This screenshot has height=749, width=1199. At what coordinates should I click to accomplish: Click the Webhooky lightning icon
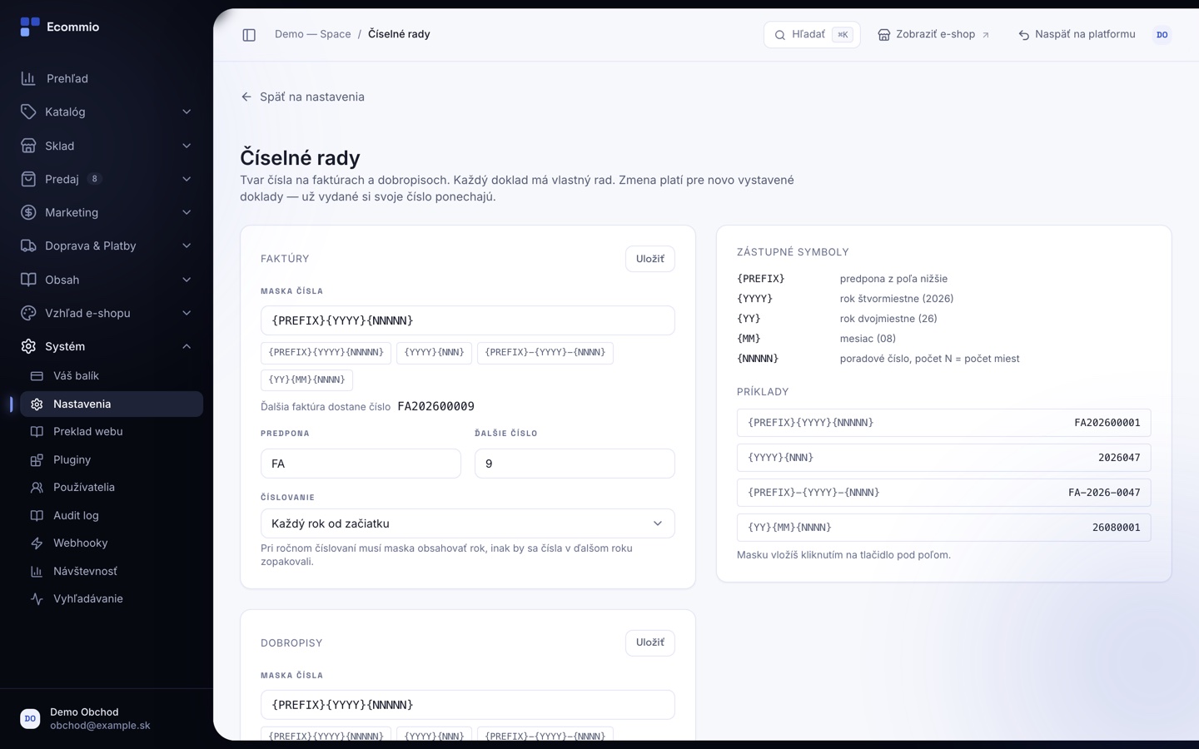[x=37, y=543]
